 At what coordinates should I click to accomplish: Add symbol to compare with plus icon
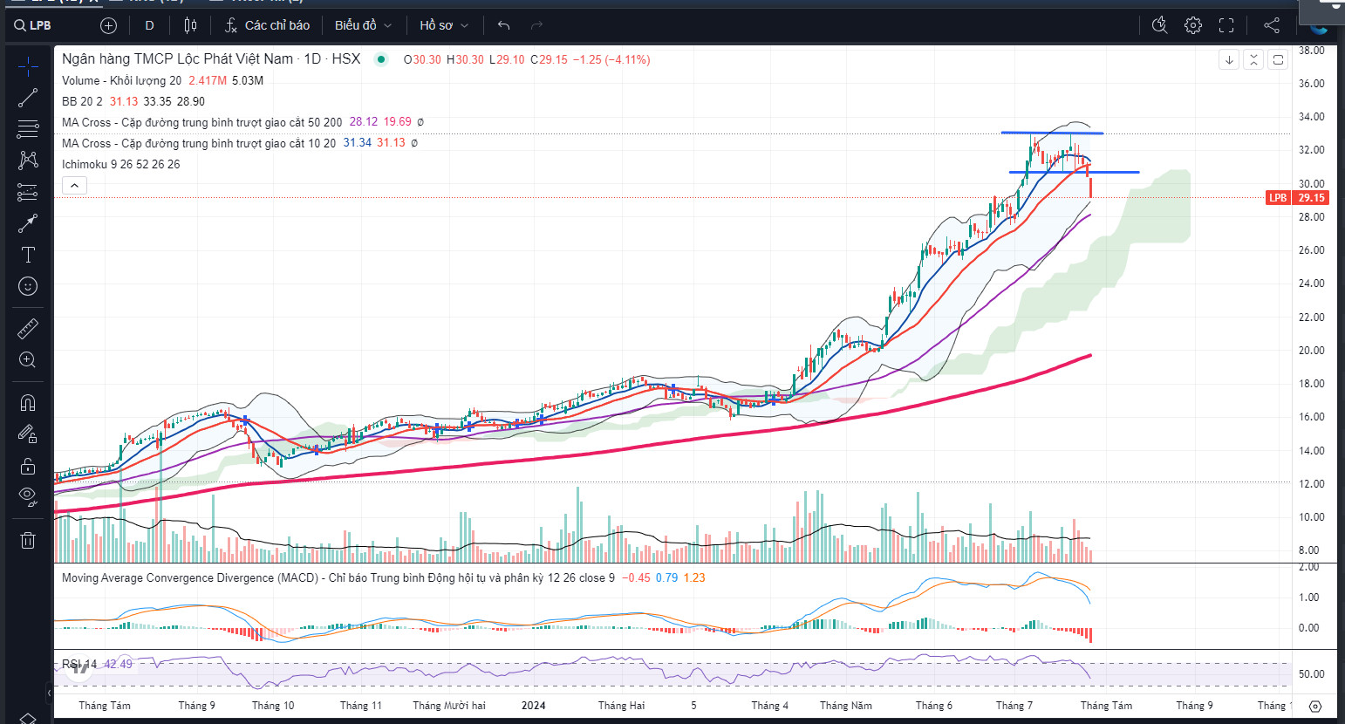tap(108, 25)
